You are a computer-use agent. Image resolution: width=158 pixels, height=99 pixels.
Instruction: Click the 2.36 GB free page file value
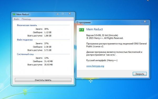(48, 47)
